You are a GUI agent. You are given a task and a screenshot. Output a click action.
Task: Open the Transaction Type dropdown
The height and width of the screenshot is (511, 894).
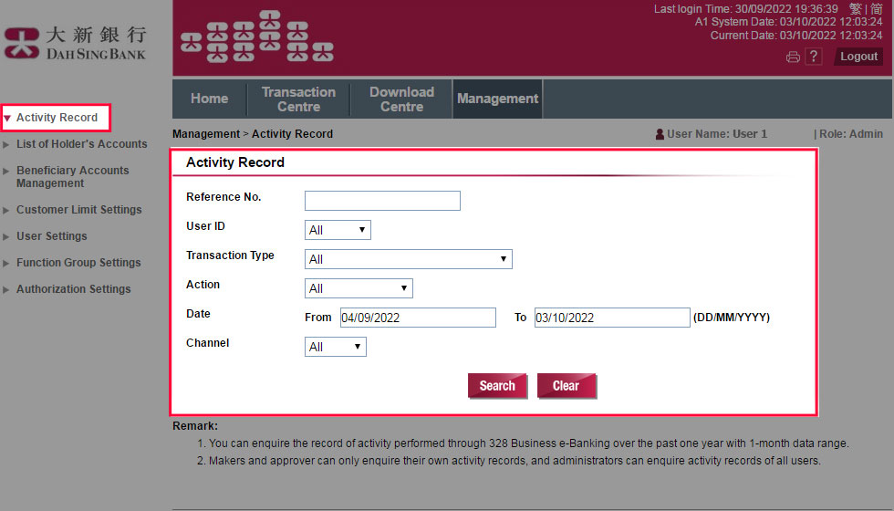(409, 259)
